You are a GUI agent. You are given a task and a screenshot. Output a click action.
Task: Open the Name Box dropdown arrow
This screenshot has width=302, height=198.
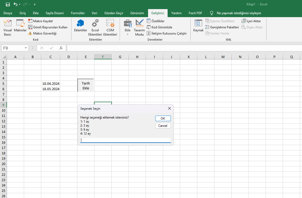(26, 48)
